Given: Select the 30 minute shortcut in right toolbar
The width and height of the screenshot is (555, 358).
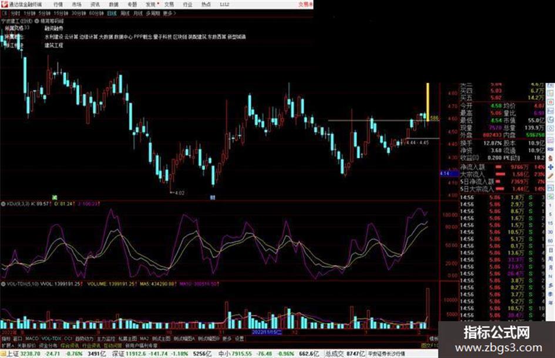Looking at the screenshot, I should point(550,232).
